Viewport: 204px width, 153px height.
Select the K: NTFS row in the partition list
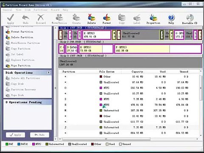pos(129,105)
